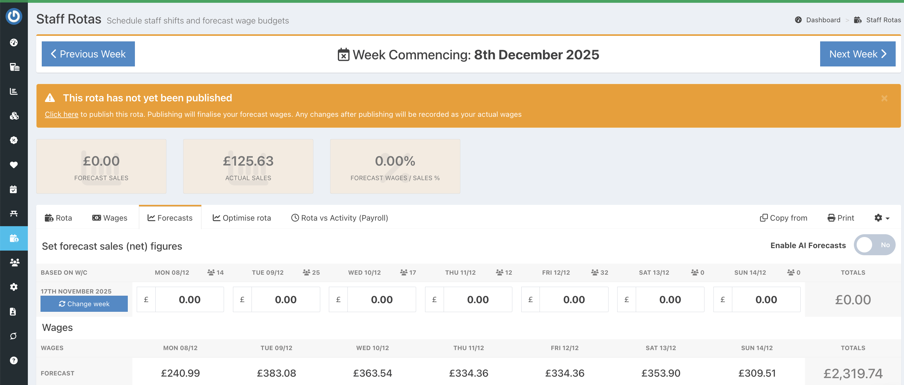The height and width of the screenshot is (385, 904).
Task: Click the staff group users sidebar icon
Action: point(14,262)
